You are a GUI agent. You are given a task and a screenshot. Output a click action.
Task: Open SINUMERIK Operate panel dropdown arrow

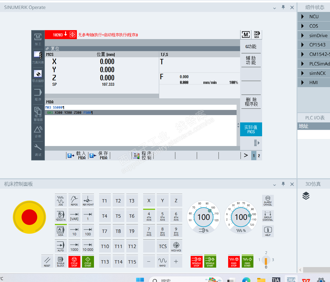click(x=275, y=8)
